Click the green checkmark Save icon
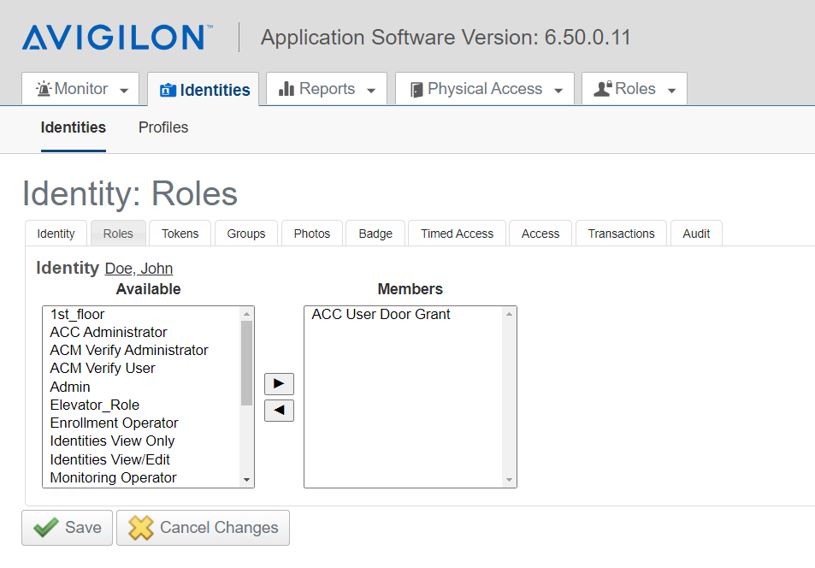Screen dimensions: 815x568 tap(45, 528)
